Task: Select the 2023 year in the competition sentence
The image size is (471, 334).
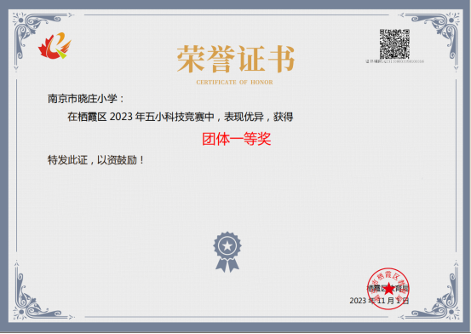Action: pos(121,117)
